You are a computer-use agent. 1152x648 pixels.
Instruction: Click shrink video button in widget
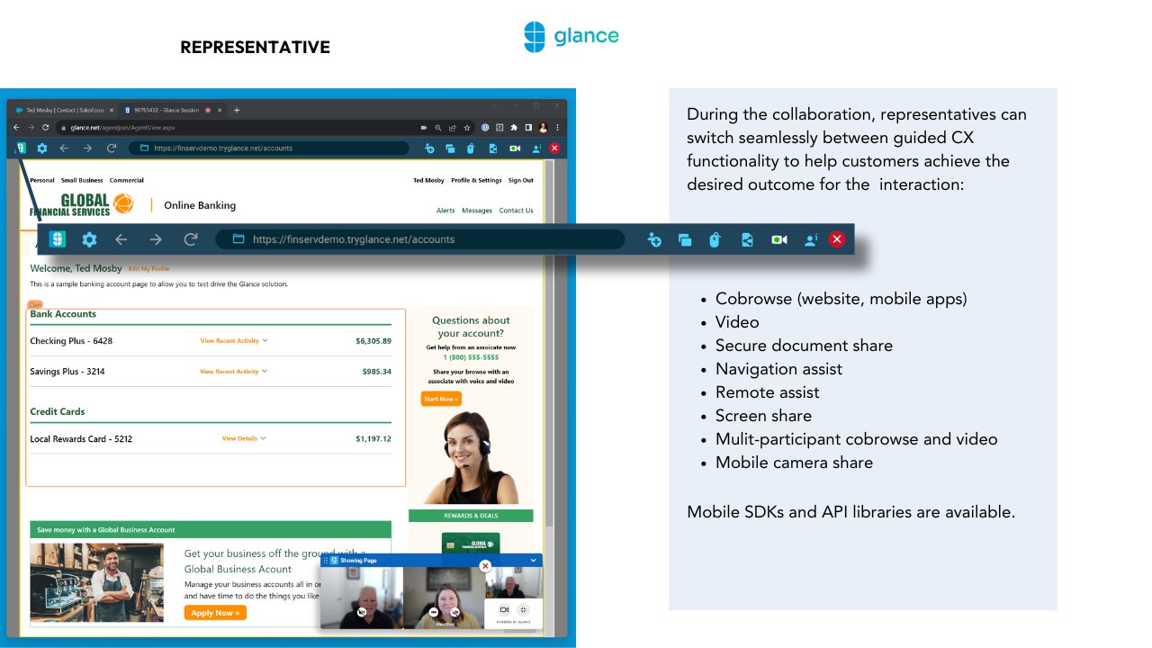[x=524, y=609]
